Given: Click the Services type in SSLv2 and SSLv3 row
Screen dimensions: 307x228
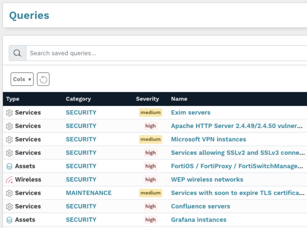Looking at the screenshot, I should click(28, 153).
